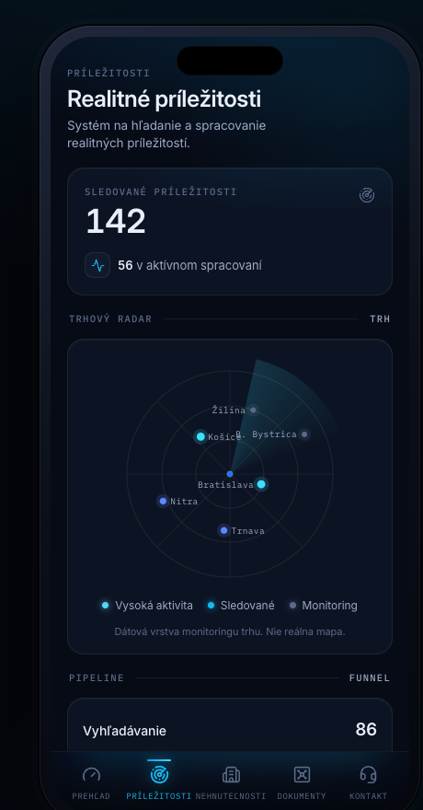Open the Dokumenty icon in bottom bar
Viewport: 423px width, 810px height.
pos(302,774)
